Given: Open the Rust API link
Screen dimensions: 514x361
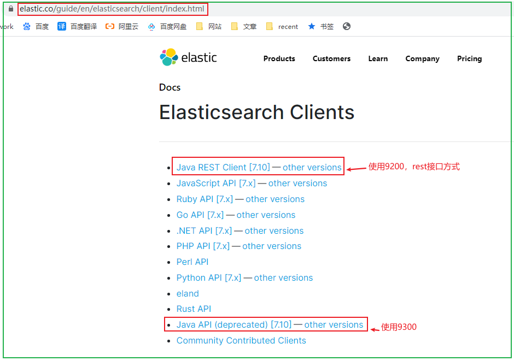Looking at the screenshot, I should (194, 309).
